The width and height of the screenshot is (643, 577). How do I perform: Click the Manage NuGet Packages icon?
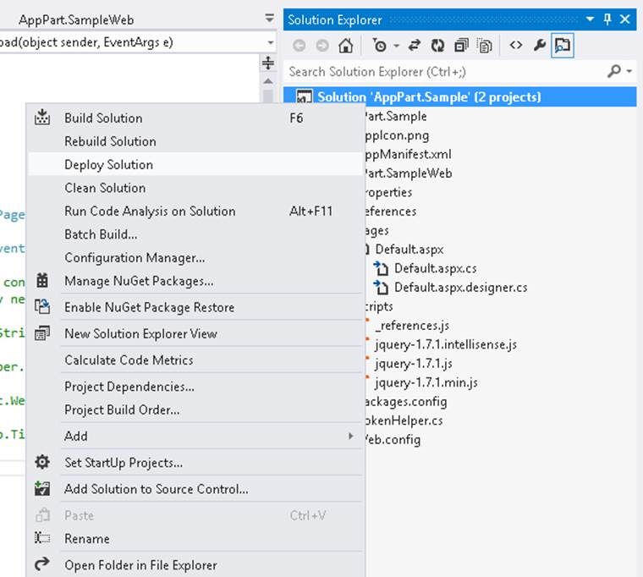(x=42, y=281)
